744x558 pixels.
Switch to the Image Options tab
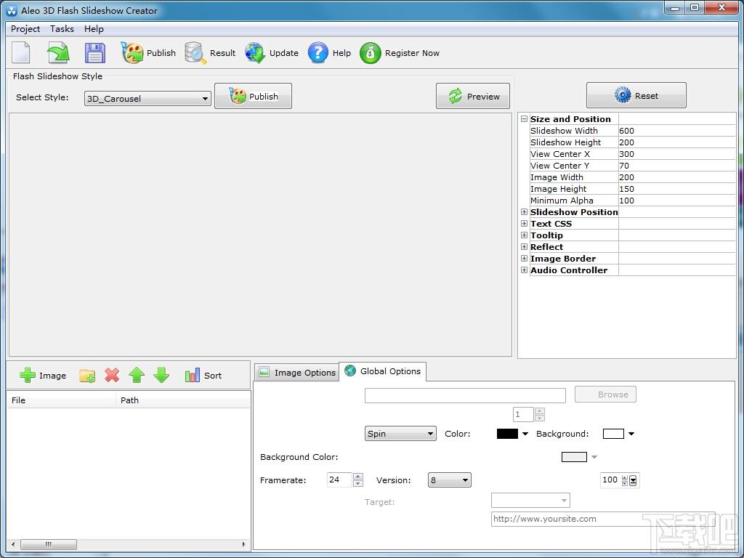click(297, 373)
